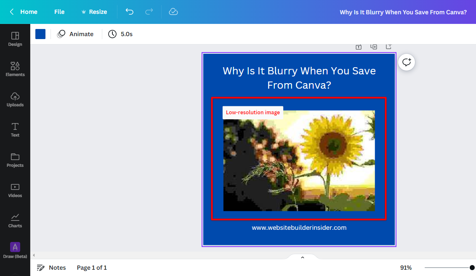Click the duplicate page icon

pyautogui.click(x=374, y=47)
